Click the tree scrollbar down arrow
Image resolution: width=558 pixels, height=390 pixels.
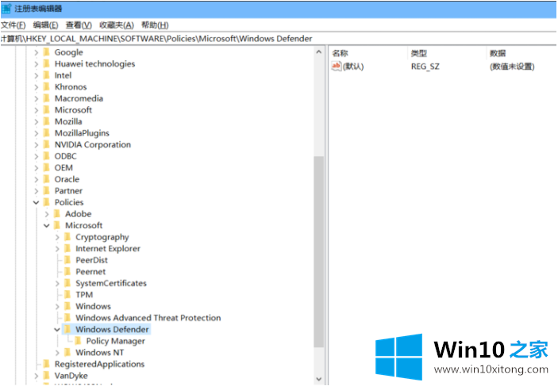(x=319, y=379)
